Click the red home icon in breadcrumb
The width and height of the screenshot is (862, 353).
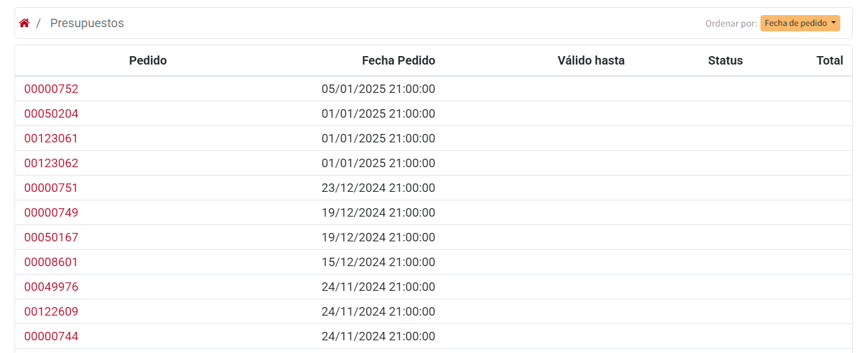24,23
